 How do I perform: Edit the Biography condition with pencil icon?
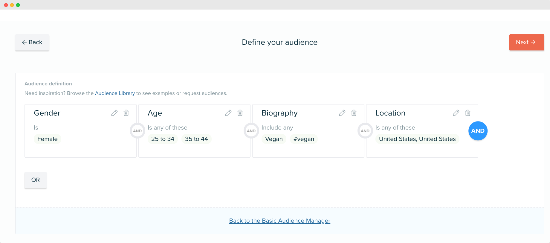(x=342, y=113)
